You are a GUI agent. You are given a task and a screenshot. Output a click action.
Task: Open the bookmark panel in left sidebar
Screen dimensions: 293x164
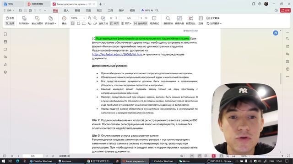(x=5, y=34)
